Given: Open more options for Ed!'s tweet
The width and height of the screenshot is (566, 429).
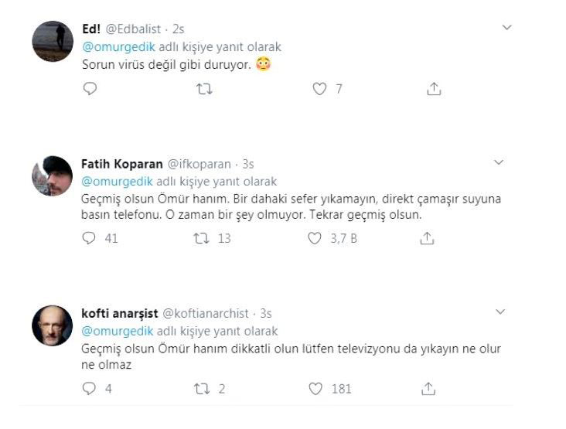Looking at the screenshot, I should click(x=506, y=28).
